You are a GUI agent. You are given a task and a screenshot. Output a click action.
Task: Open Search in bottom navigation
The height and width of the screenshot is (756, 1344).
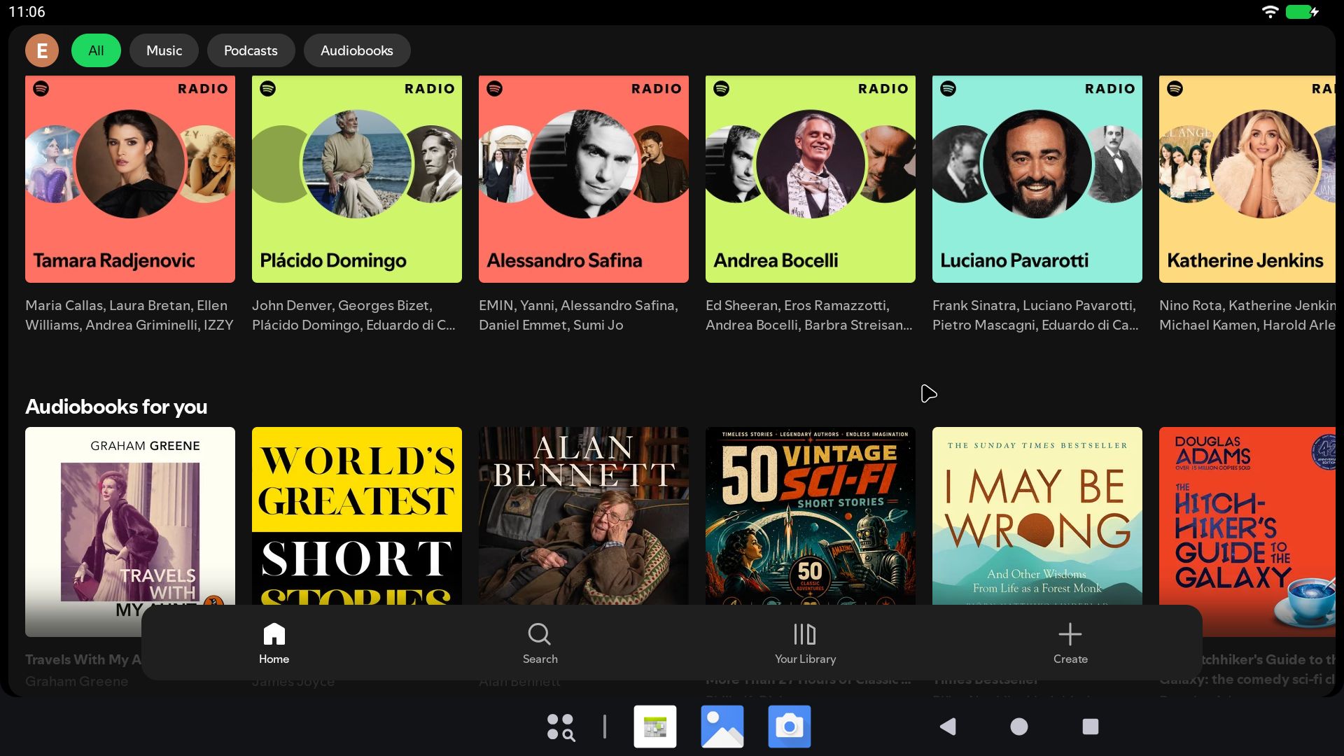pos(540,643)
